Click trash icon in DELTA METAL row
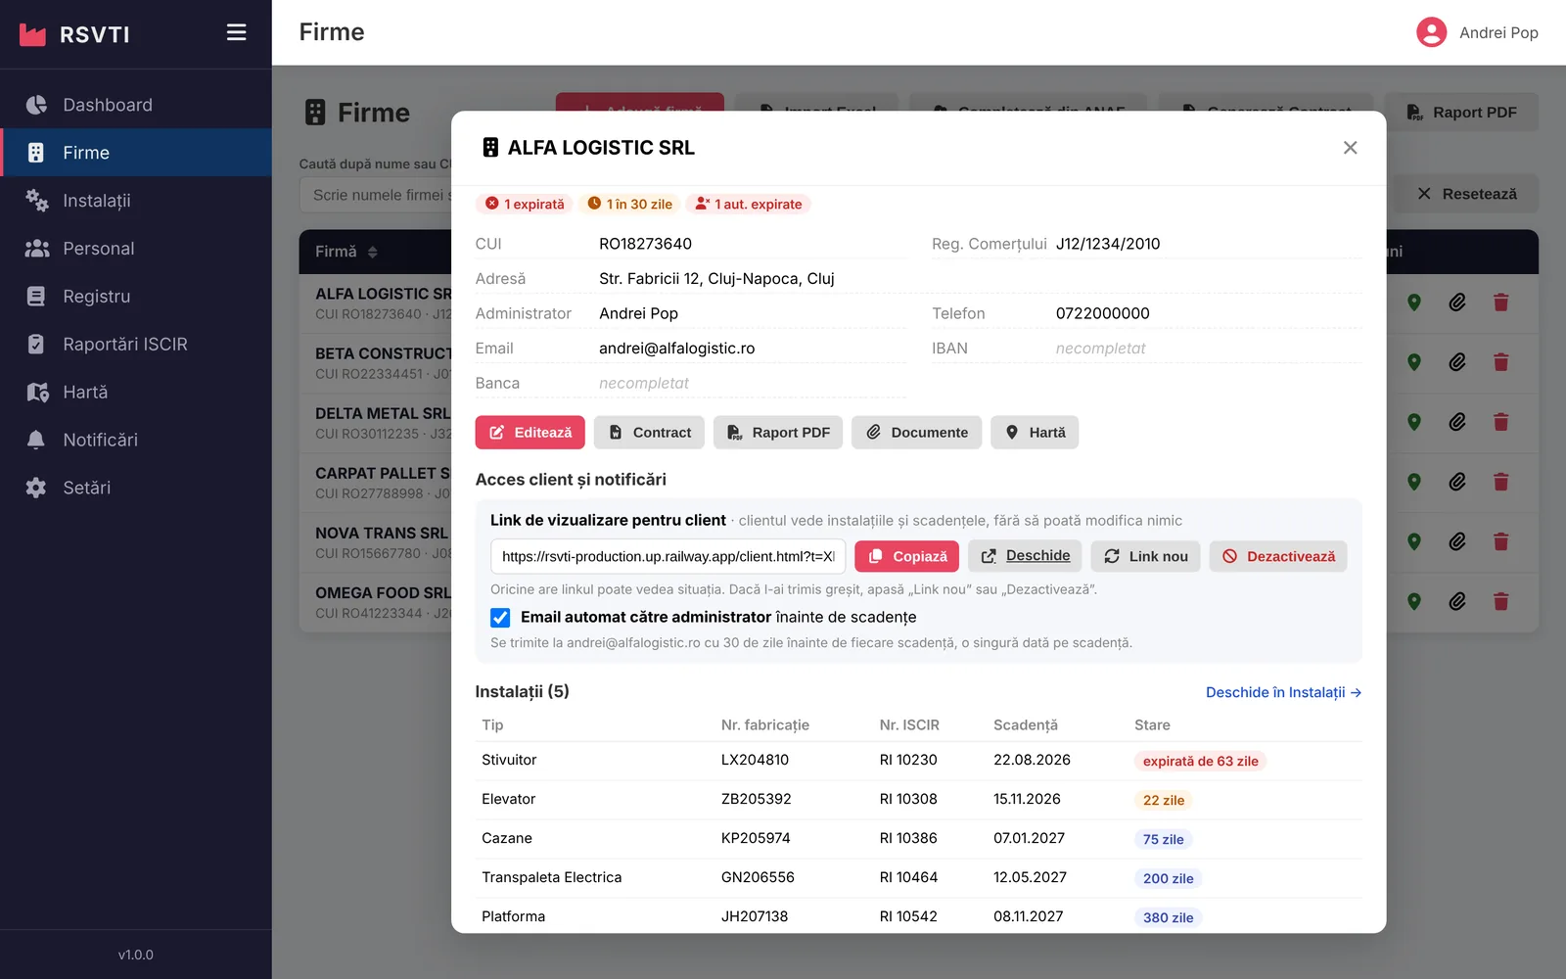The height and width of the screenshot is (979, 1566). click(x=1500, y=422)
